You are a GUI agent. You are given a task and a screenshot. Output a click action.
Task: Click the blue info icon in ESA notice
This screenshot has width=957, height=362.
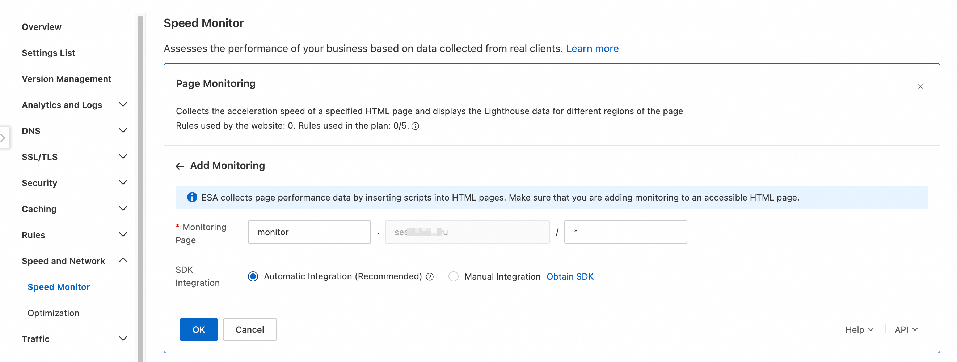(x=192, y=197)
